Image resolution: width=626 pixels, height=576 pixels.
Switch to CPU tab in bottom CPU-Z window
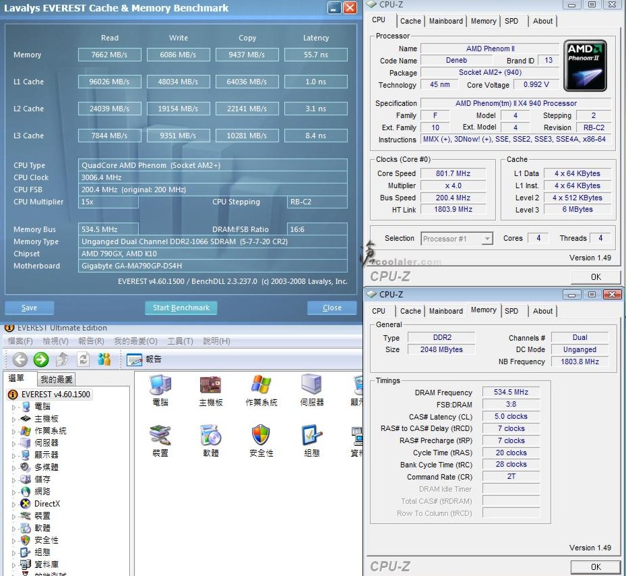click(379, 311)
